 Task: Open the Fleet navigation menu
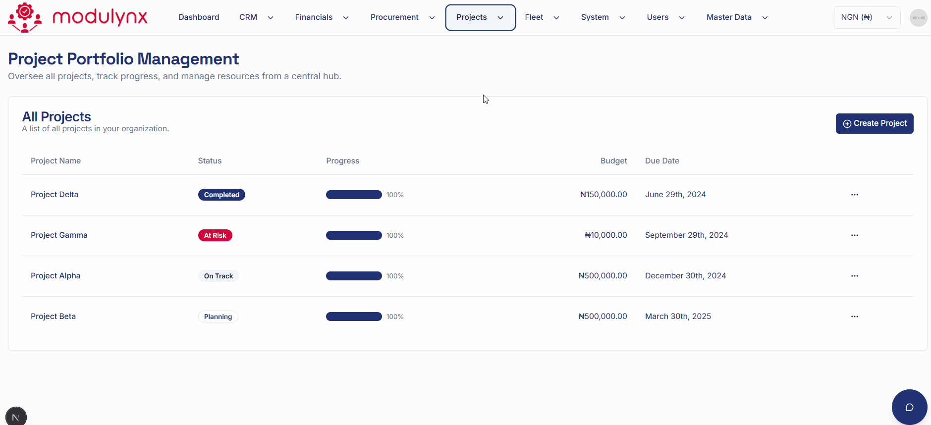[x=542, y=17]
